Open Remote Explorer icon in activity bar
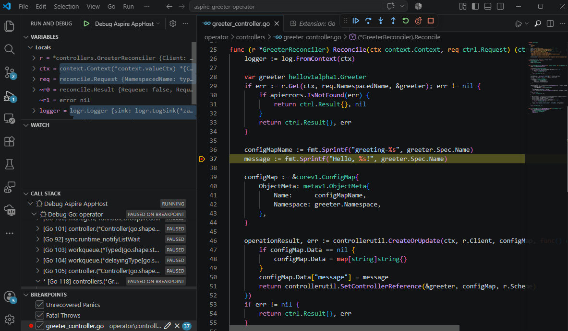This screenshot has width=568, height=331. [x=10, y=118]
